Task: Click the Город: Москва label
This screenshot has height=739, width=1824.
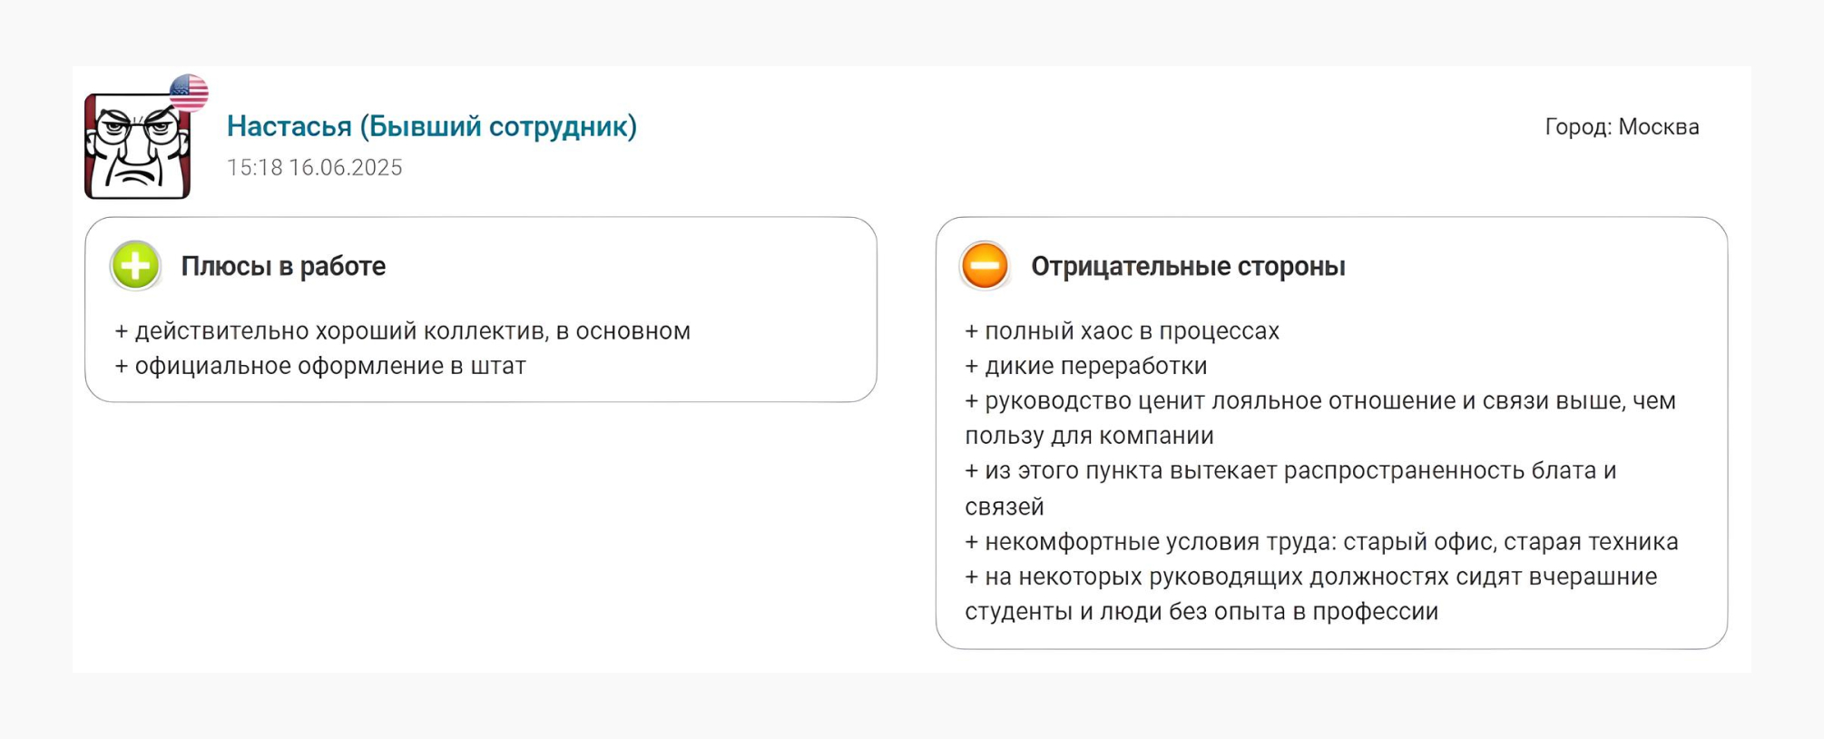Action: pos(1622,127)
